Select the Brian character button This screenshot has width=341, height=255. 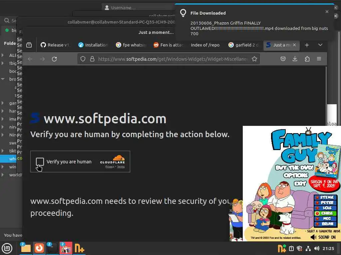(326, 224)
